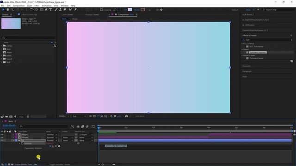Open the composition mini-flowchart icon
296x166 pixels.
pyautogui.click(x=73, y=127)
